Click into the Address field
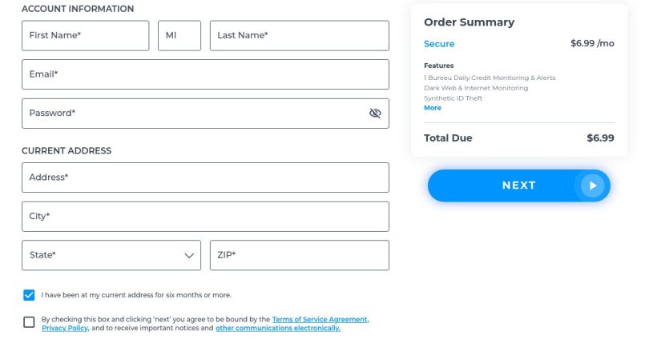 (205, 177)
